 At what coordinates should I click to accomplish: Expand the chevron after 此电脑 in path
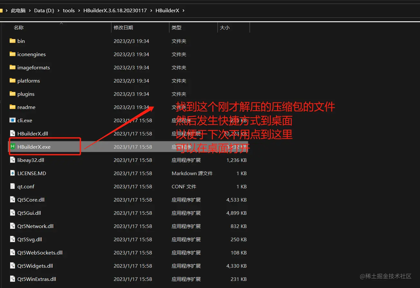30,11
